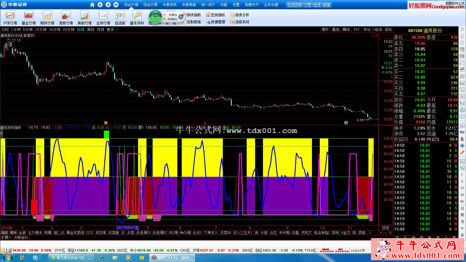
Task: Open 中泰商城 menu
Action: 189,5
